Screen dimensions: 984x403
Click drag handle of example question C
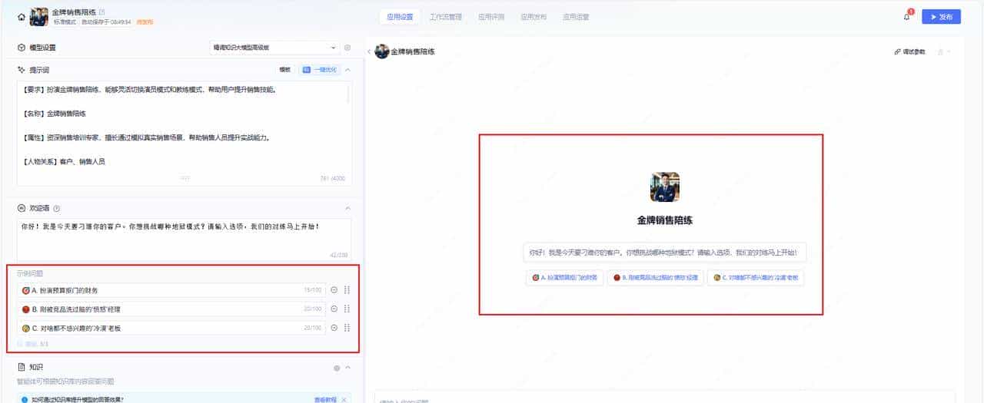pos(347,328)
